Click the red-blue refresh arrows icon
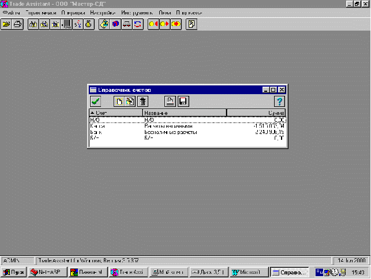 [x=138, y=24]
